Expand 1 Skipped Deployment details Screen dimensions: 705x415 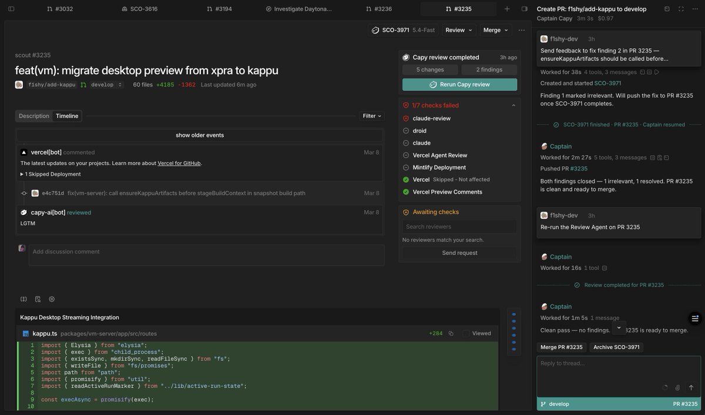51,174
